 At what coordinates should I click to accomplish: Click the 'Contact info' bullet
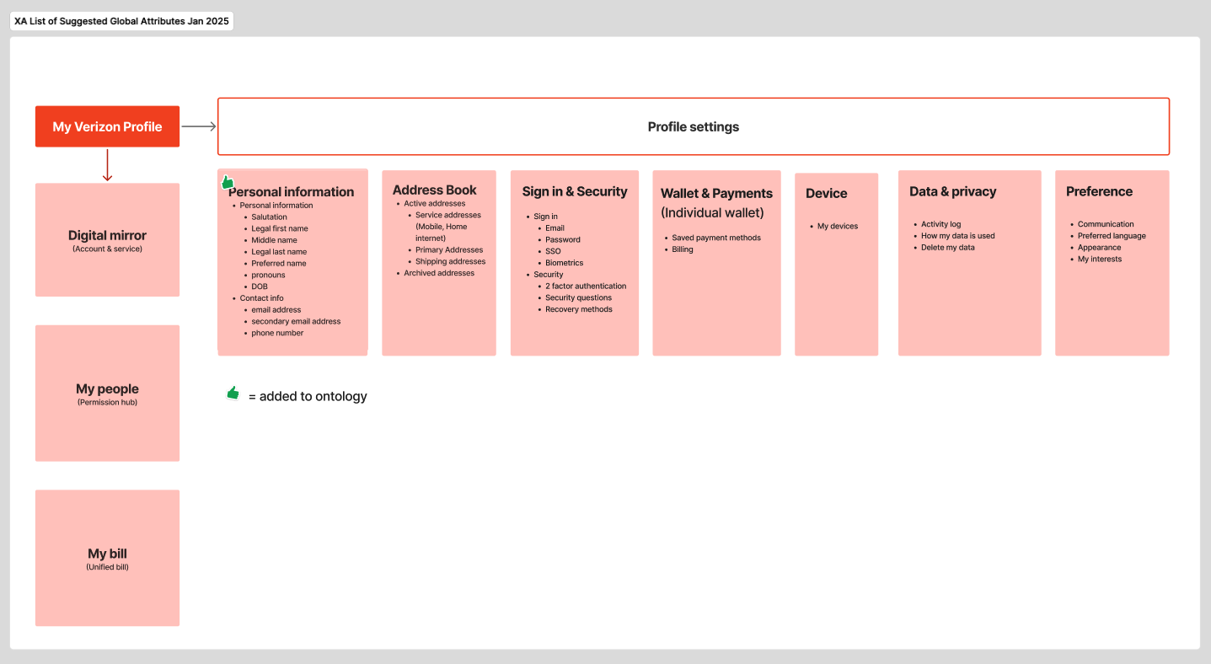261,298
